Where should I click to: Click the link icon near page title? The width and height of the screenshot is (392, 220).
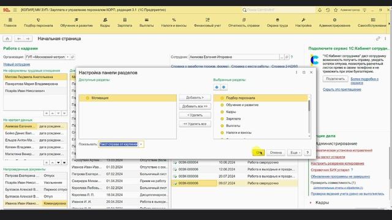378,38
